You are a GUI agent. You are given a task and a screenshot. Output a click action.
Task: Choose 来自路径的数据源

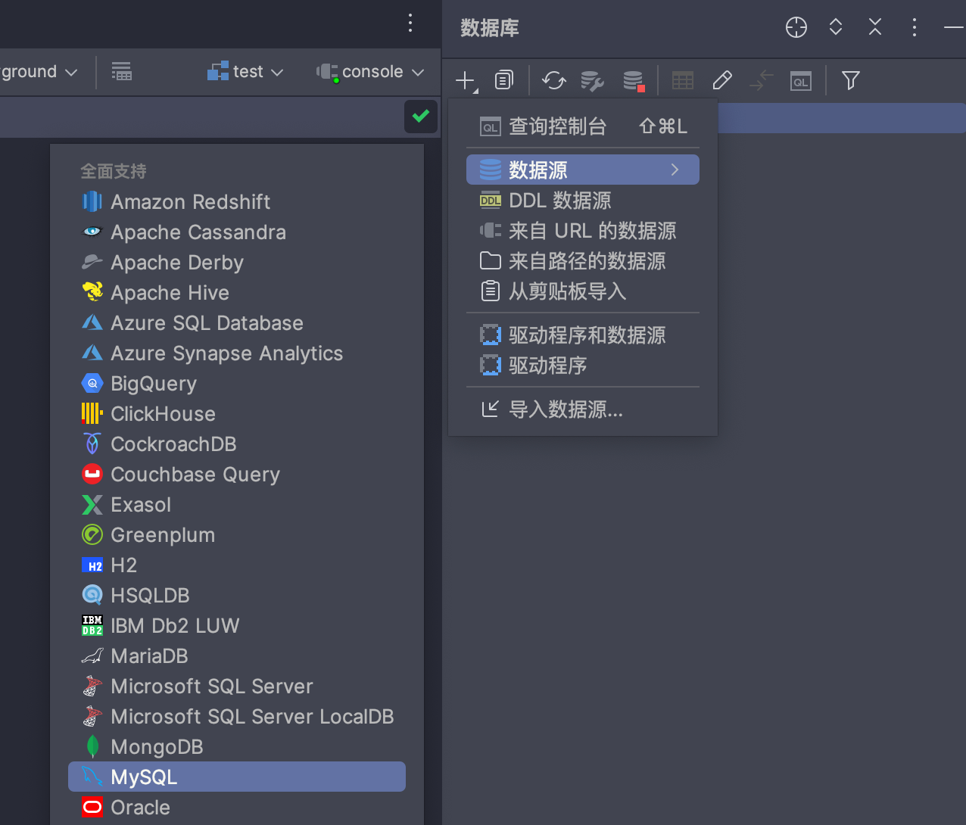click(583, 261)
